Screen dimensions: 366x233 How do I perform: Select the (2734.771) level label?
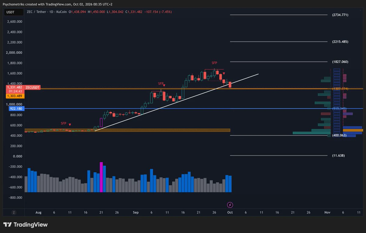(340, 15)
